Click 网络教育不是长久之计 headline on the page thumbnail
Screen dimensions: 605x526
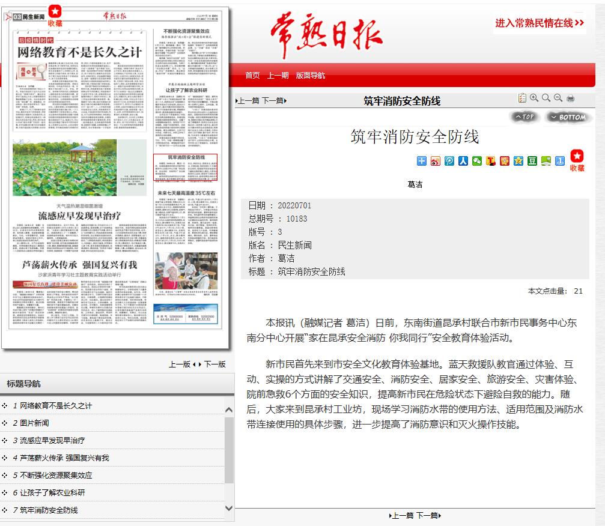pos(80,52)
